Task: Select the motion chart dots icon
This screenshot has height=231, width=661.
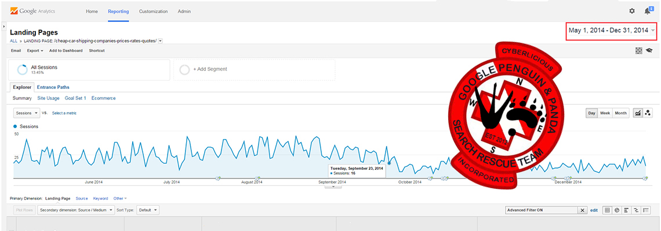Action: pyautogui.click(x=648, y=113)
